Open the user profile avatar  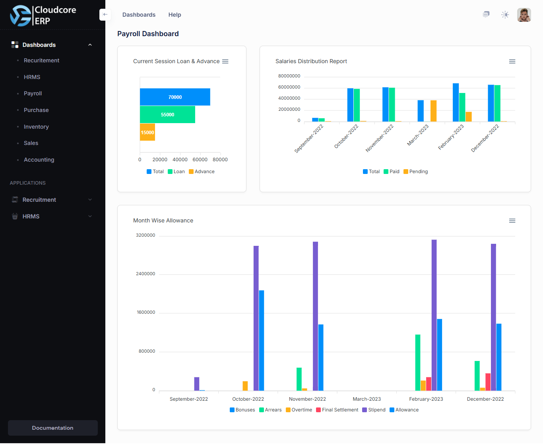pos(524,15)
